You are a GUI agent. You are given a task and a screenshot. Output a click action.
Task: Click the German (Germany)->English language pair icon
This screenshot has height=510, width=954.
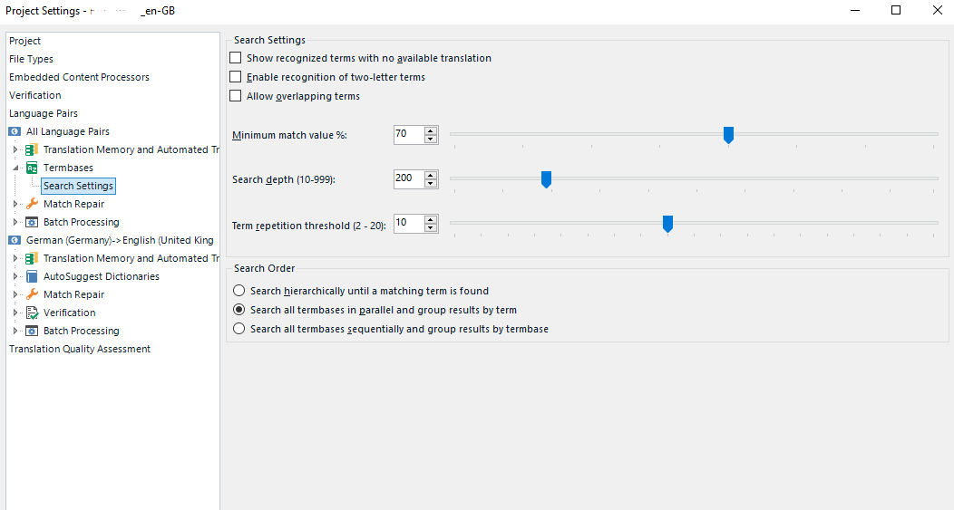(x=15, y=240)
